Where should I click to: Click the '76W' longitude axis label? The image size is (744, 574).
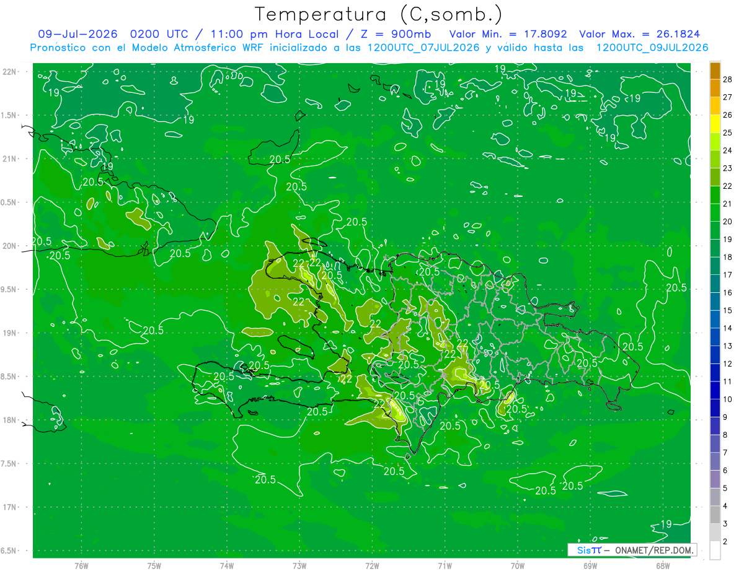pyautogui.click(x=81, y=566)
